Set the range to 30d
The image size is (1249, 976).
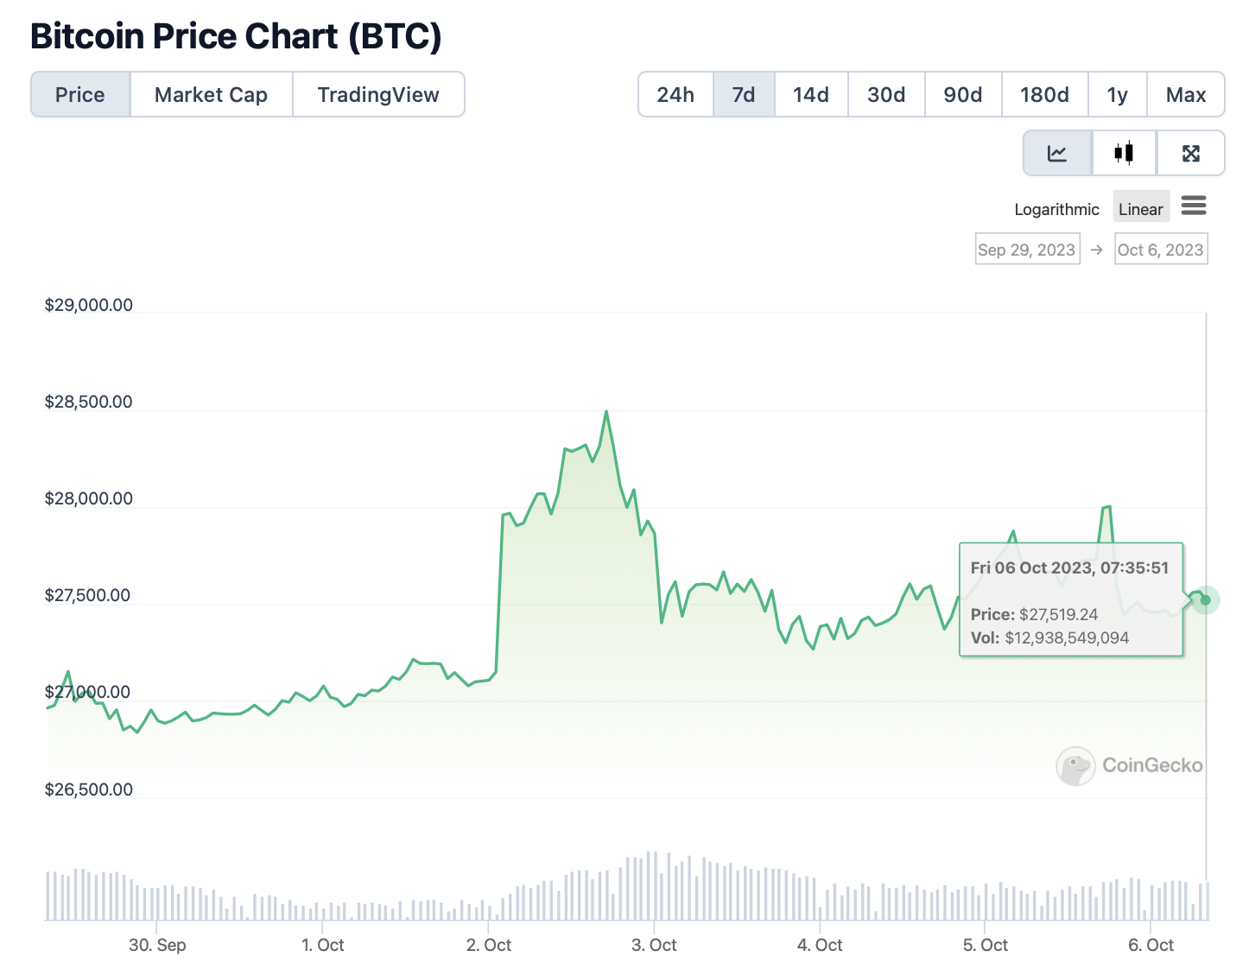coord(886,95)
